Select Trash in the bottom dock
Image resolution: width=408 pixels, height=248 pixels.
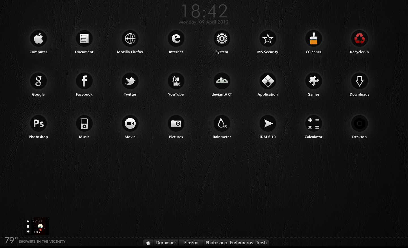[x=261, y=243]
